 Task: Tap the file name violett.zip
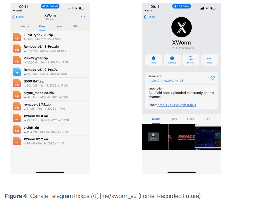coord(31,128)
